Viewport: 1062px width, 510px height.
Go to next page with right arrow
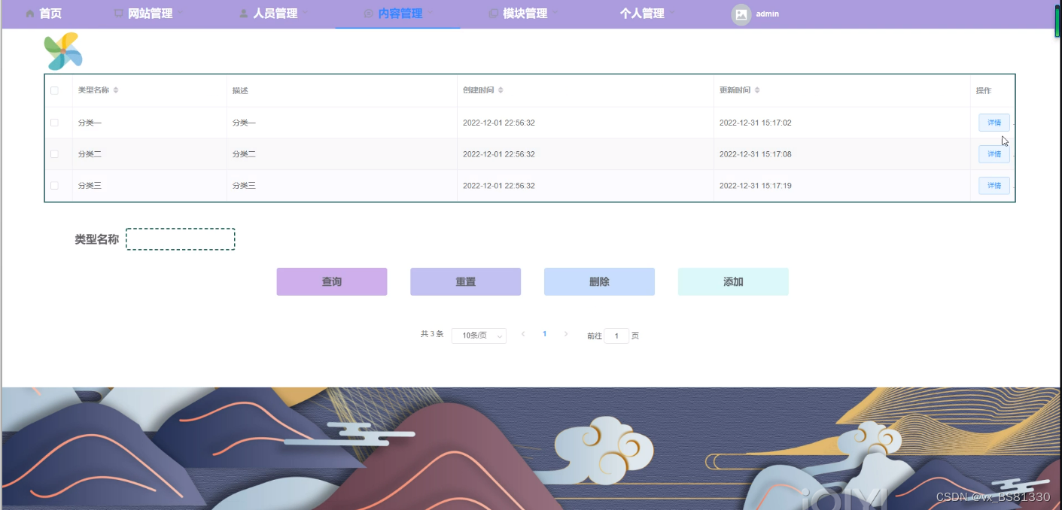point(566,334)
